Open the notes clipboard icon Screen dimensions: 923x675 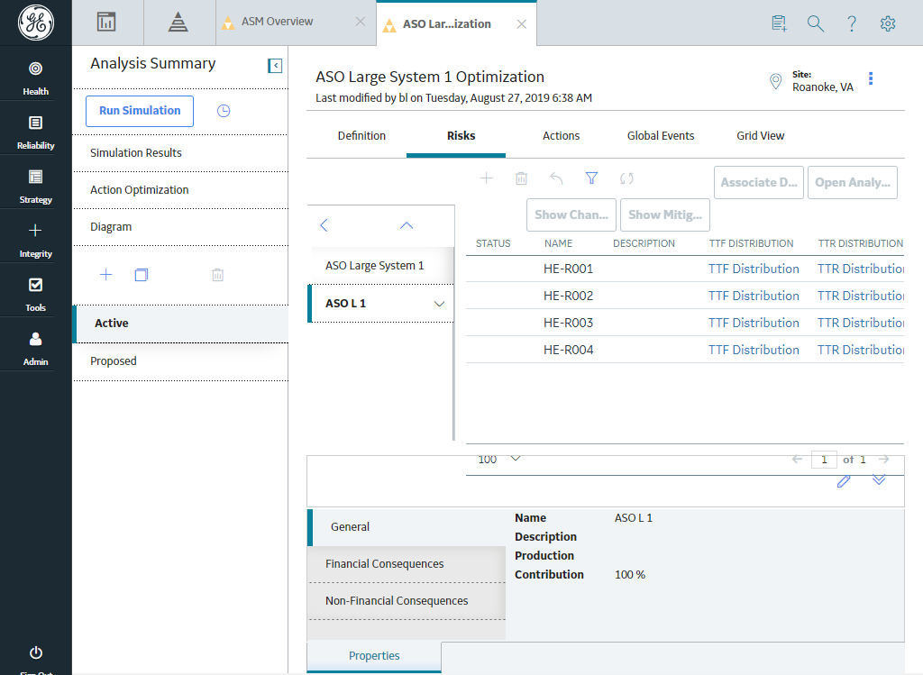click(779, 23)
